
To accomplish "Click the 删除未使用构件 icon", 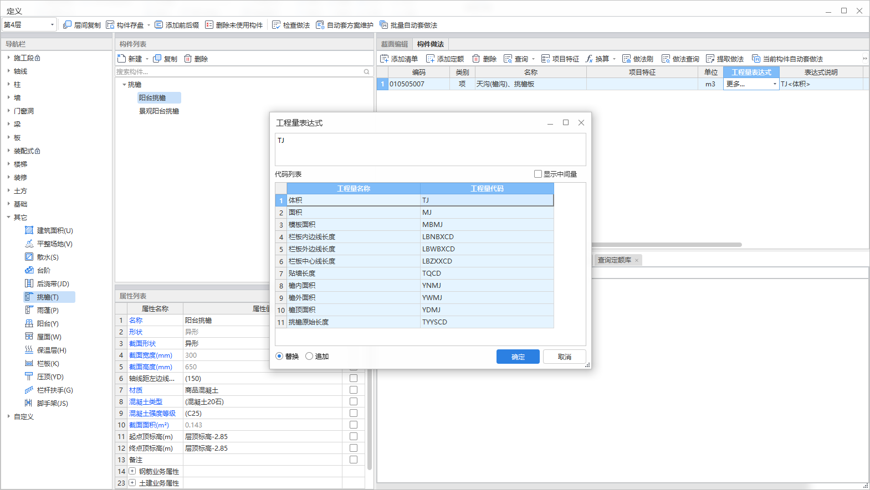I will point(209,25).
